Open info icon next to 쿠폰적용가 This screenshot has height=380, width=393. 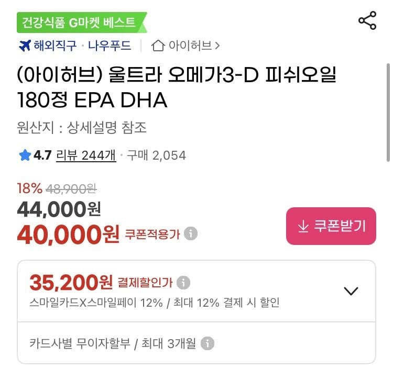[x=191, y=233]
